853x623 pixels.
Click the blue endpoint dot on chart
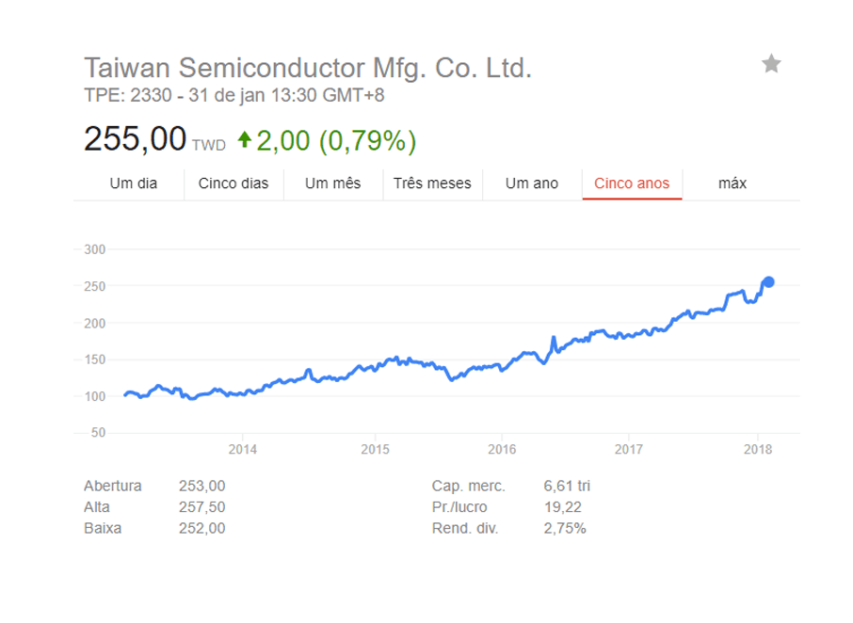point(768,281)
